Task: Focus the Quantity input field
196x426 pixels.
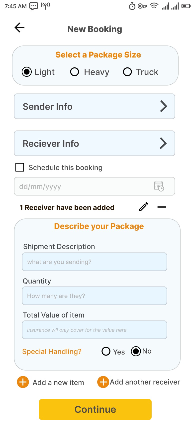Action: click(x=95, y=296)
